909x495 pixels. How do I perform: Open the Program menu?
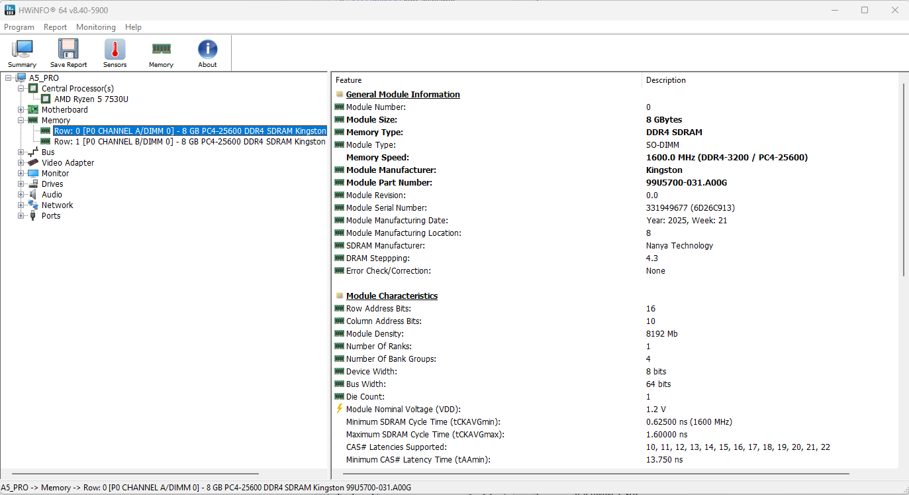pyautogui.click(x=19, y=27)
